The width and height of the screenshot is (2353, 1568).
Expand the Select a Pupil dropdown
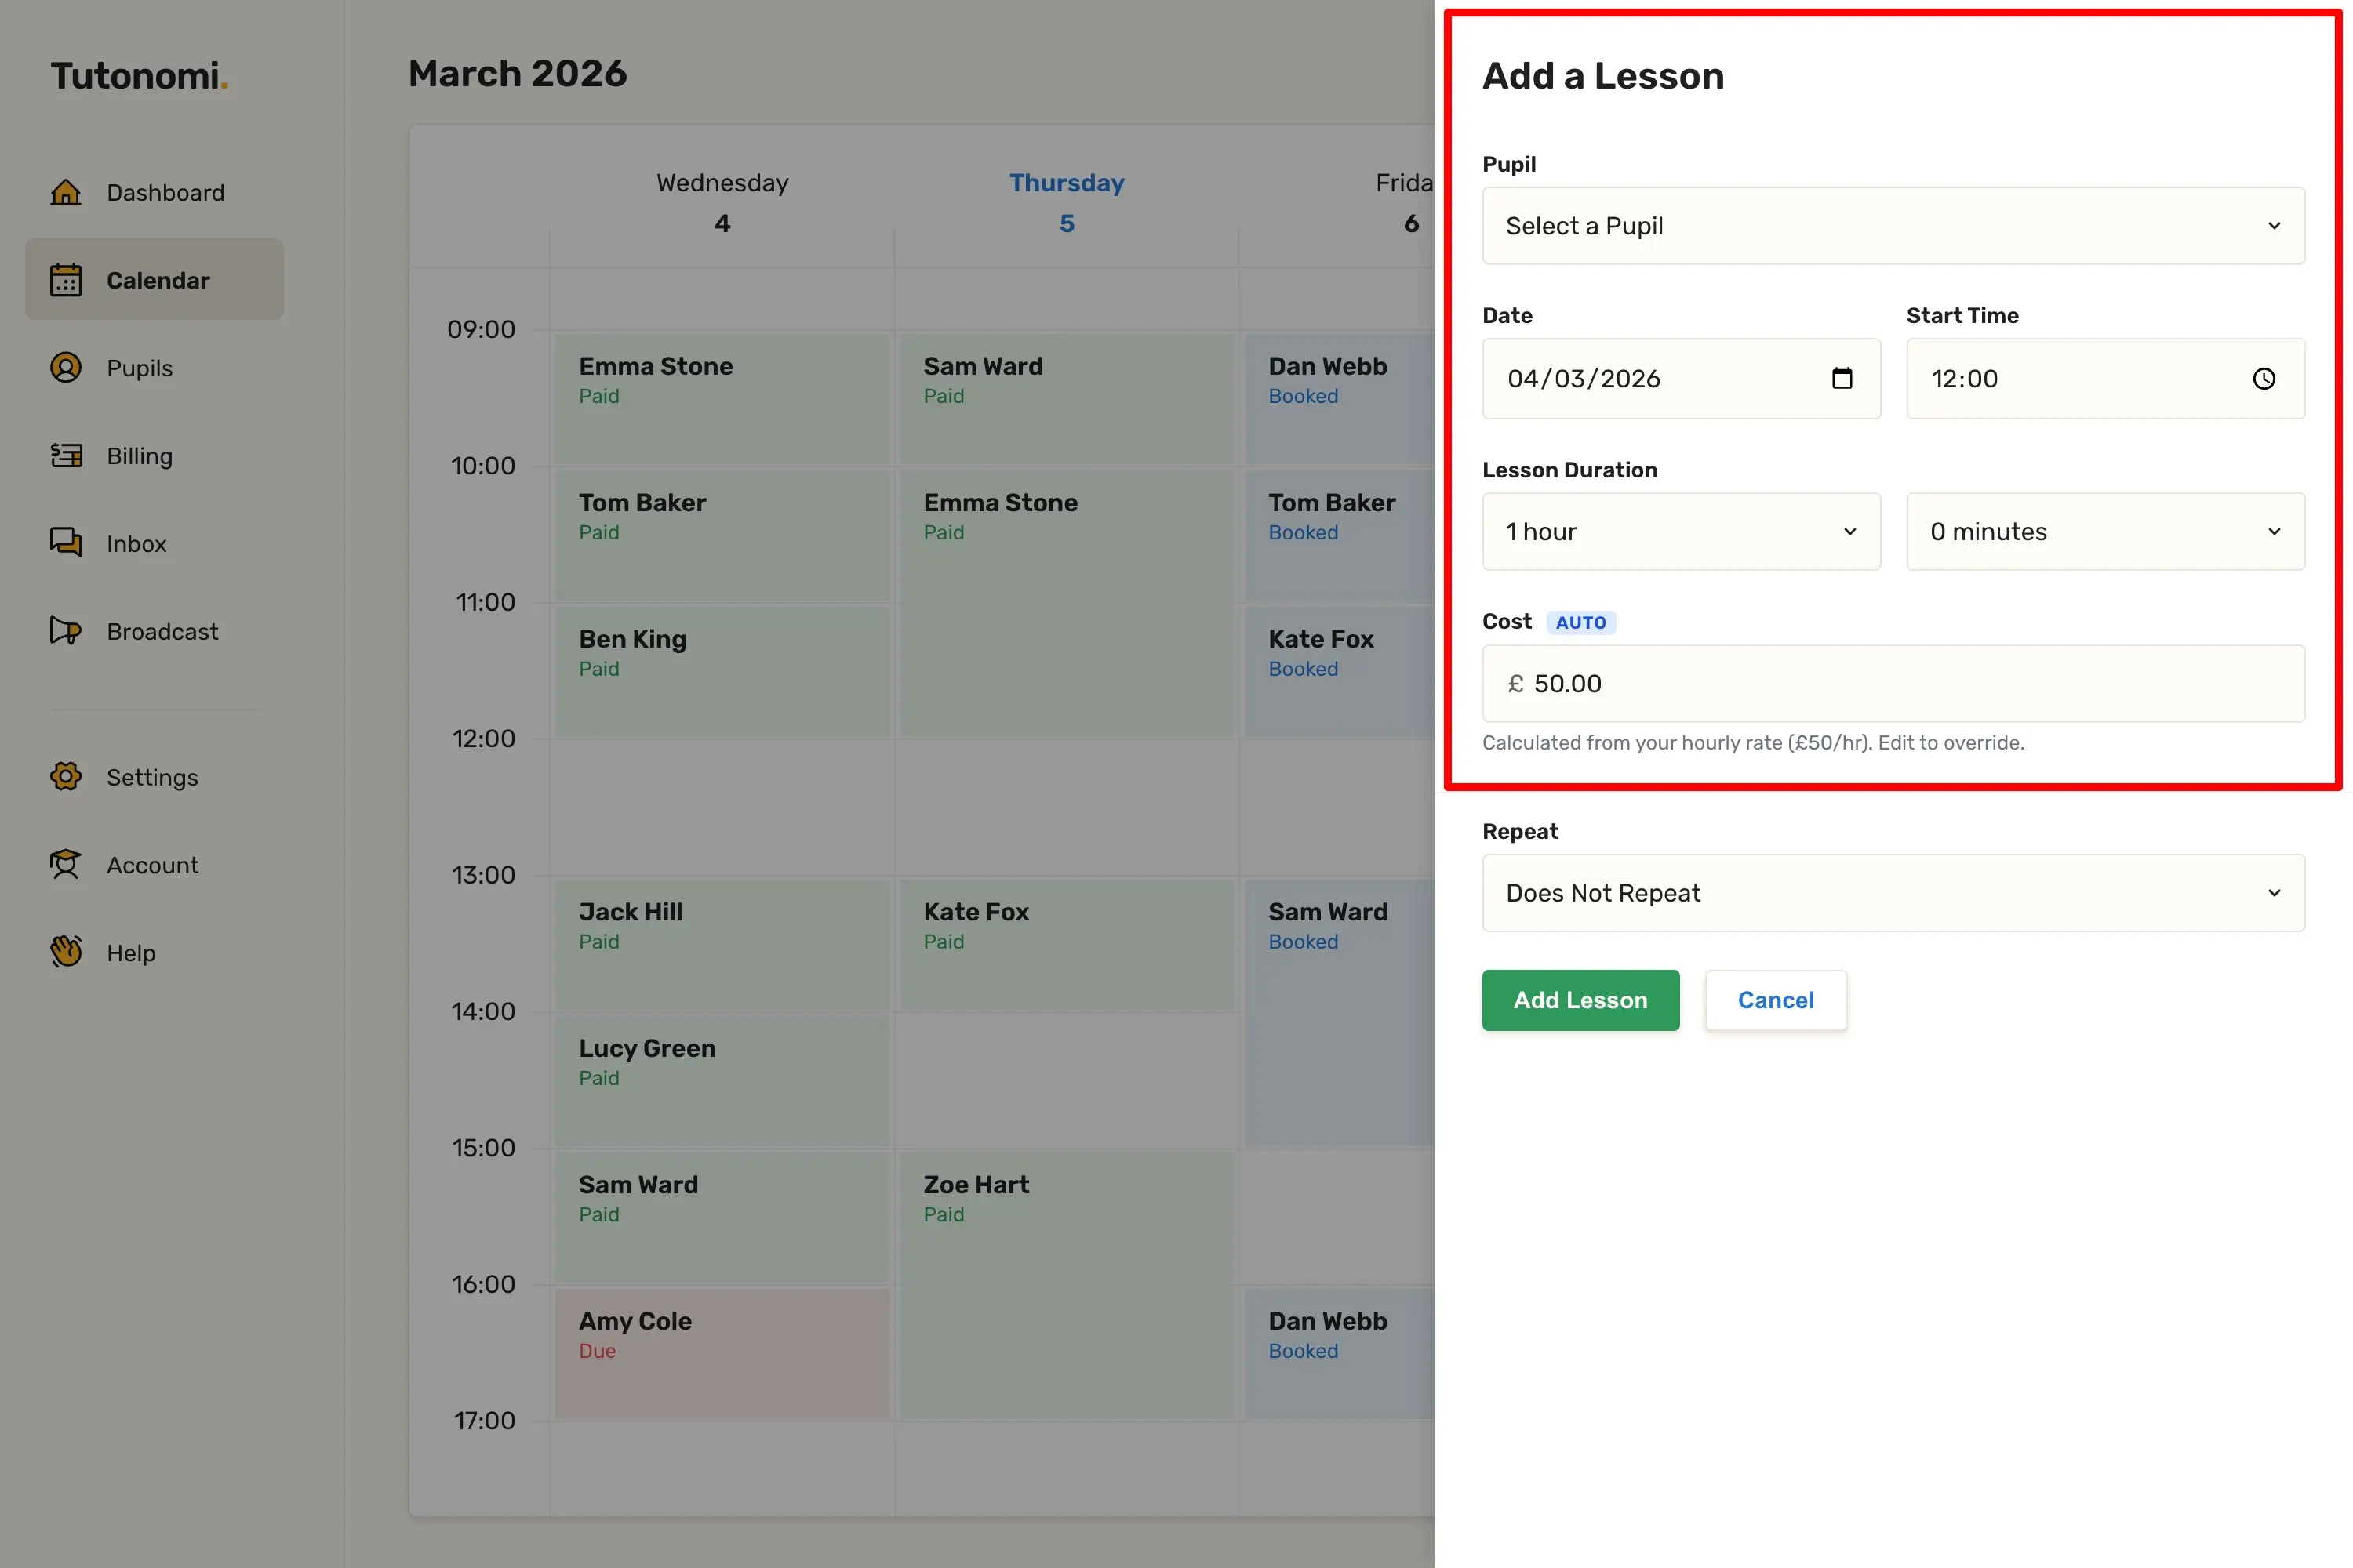point(1893,226)
